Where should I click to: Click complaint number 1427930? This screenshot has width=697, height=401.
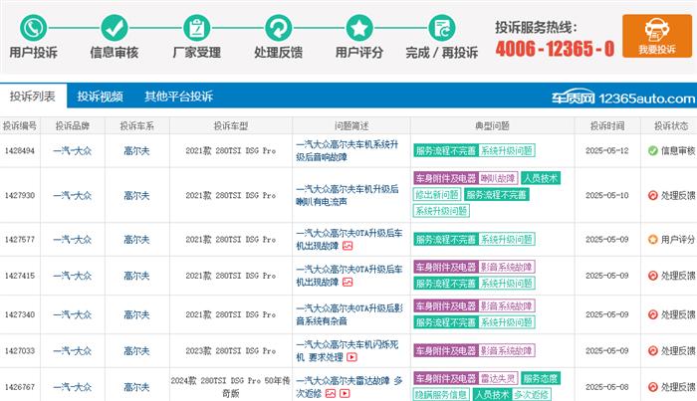[20, 195]
